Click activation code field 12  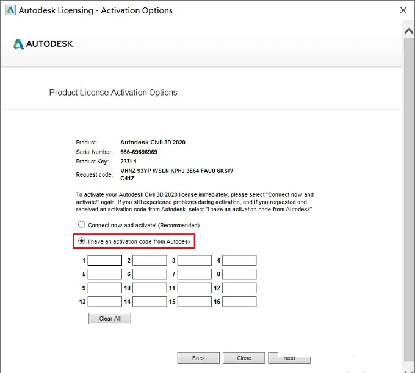tap(239, 288)
